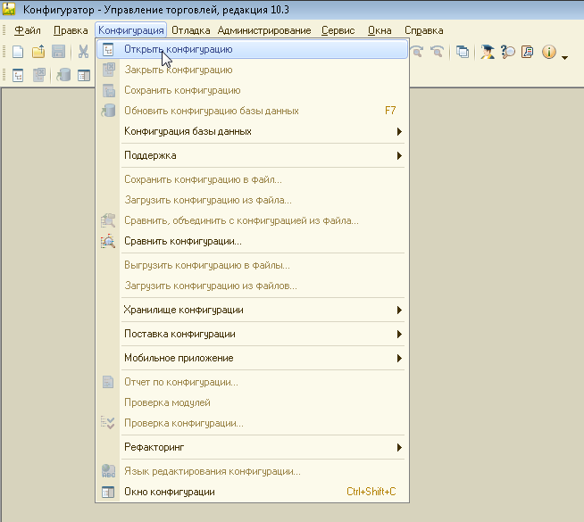The height and width of the screenshot is (522, 584).
Task: Select Обновить конфигурацию базы данных entry
Action: (252, 111)
